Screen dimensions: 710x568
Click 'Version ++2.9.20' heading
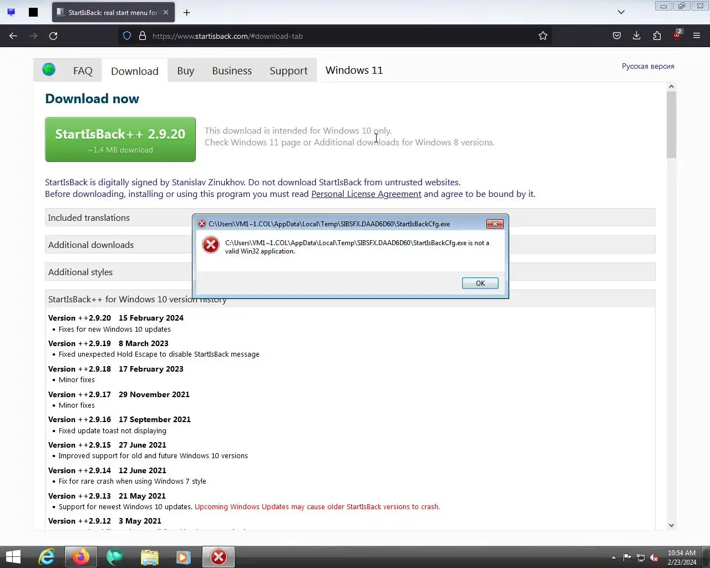point(79,318)
